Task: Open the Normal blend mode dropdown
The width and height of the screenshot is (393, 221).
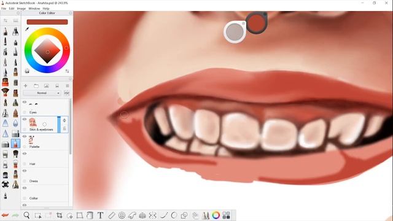Action: (42, 93)
